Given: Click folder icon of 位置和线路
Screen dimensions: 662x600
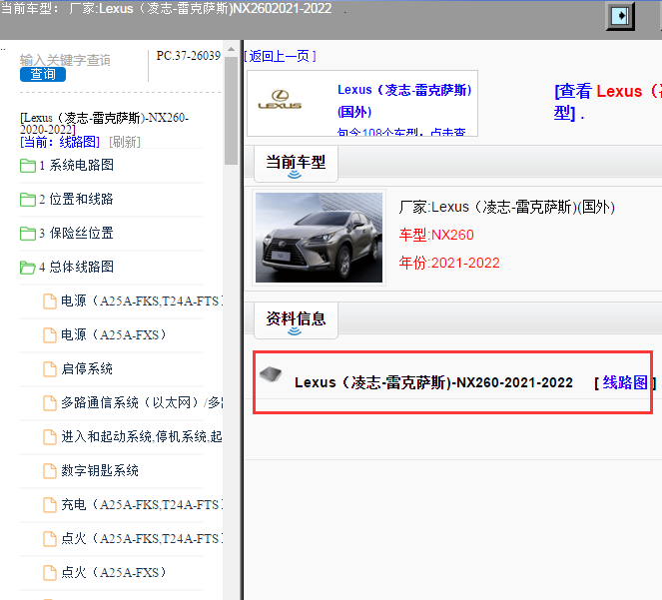Looking at the screenshot, I should coord(28,200).
